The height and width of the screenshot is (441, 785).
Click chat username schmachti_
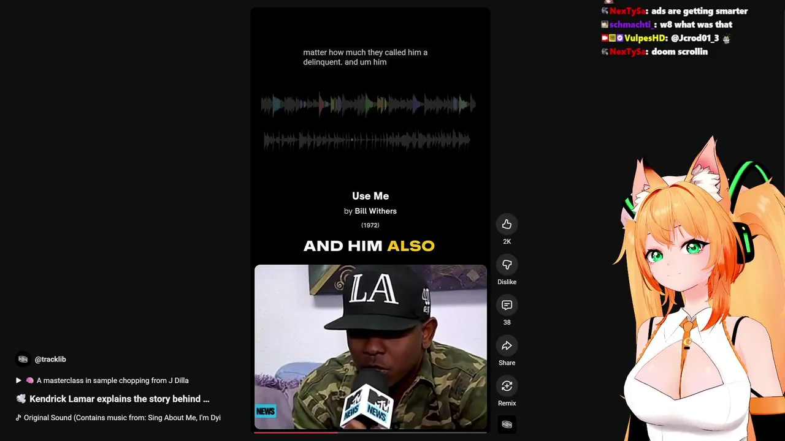(631, 24)
